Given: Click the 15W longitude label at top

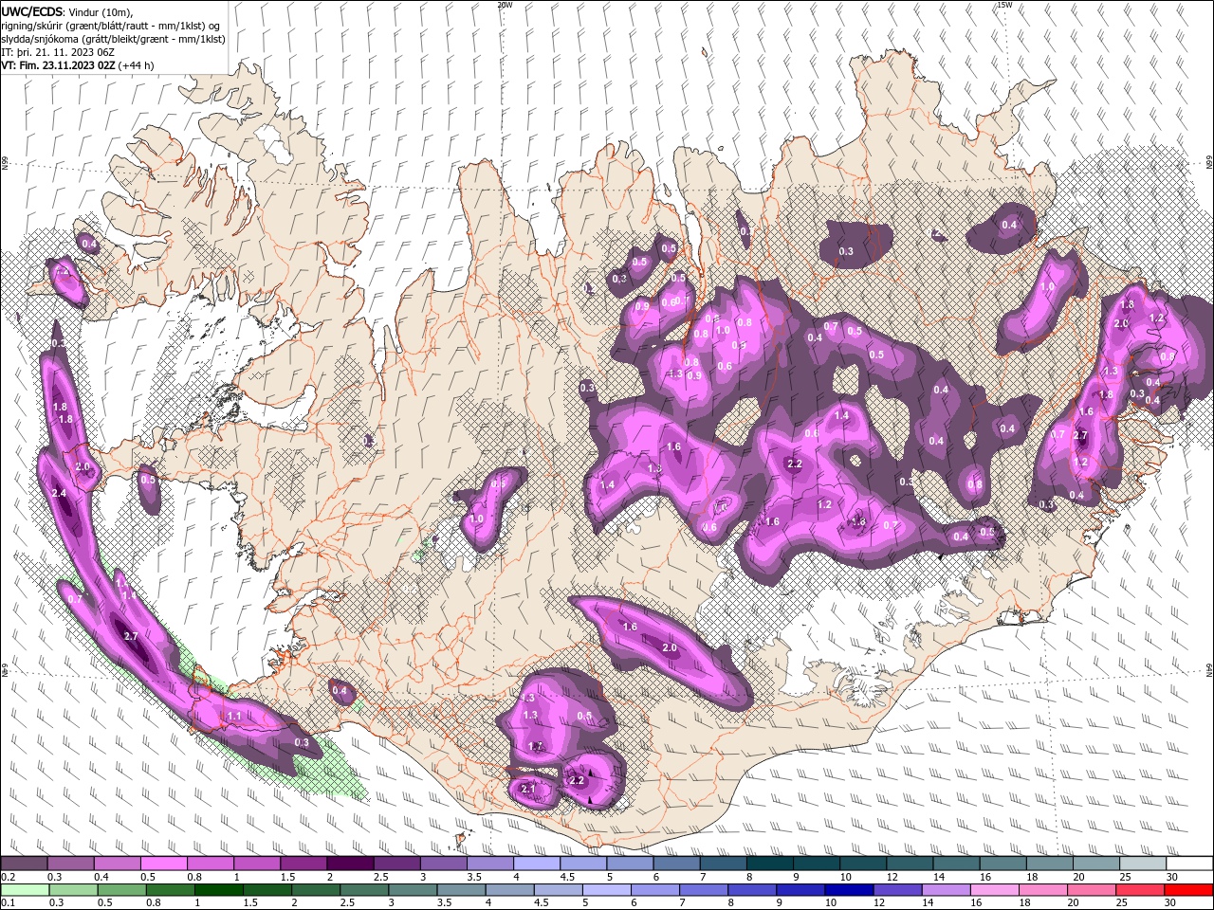Looking at the screenshot, I should click(1003, 5).
